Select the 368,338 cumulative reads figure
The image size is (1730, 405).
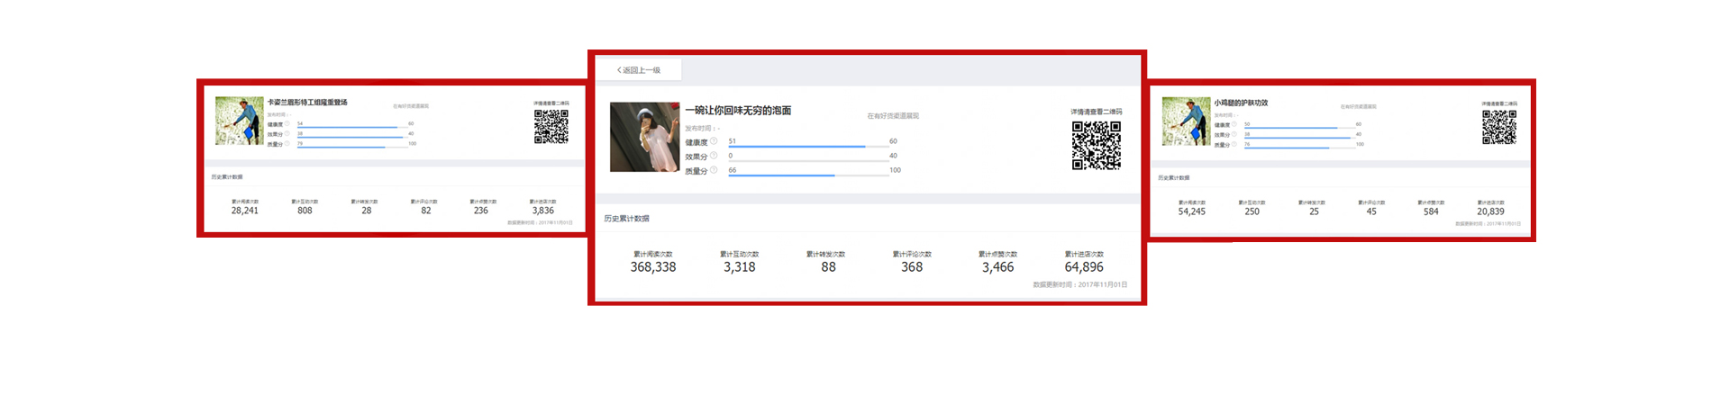tap(653, 267)
